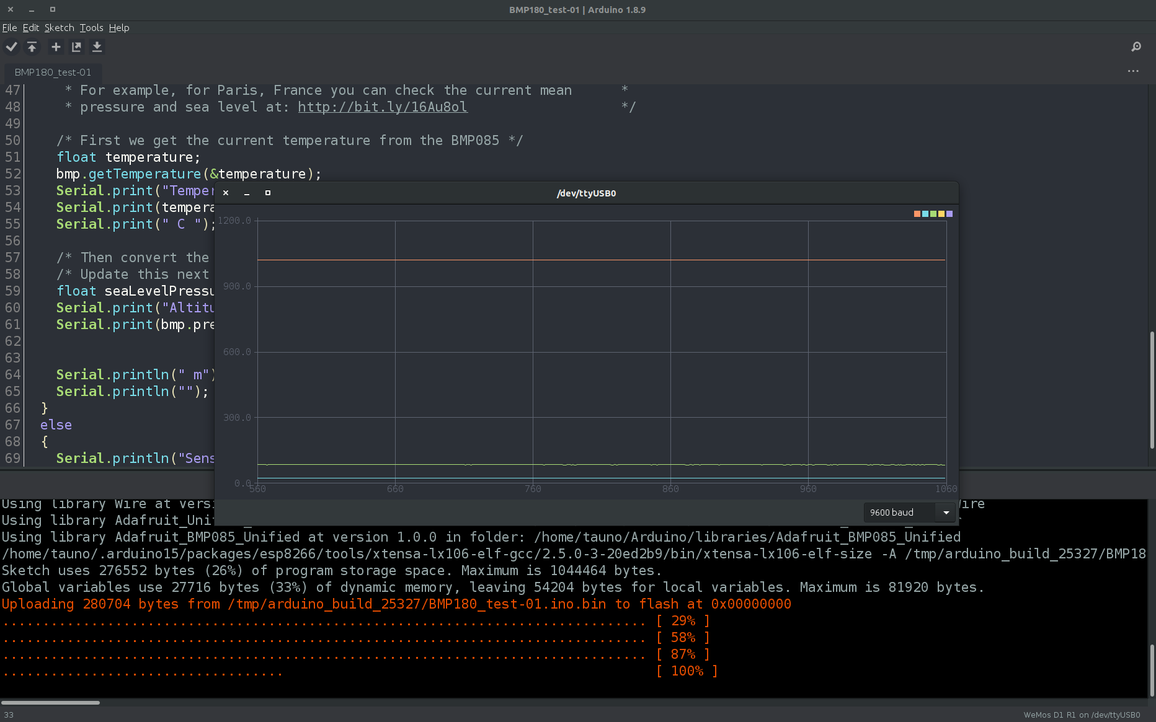The image size is (1156, 722).
Task: Click the orange plot legend swatch
Action: tap(917, 214)
